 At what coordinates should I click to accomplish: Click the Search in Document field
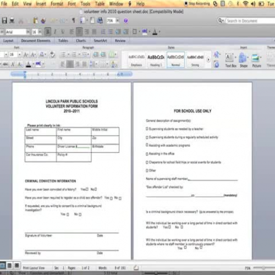pyautogui.click(x=250, y=21)
